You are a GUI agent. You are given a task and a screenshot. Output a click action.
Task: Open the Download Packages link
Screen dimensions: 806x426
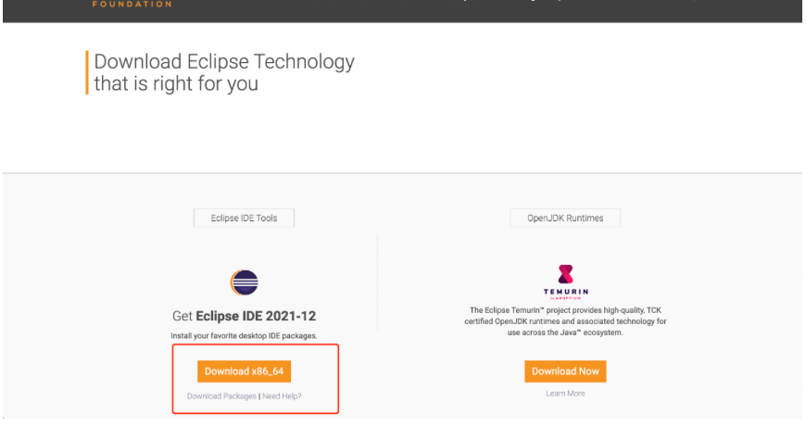[221, 396]
